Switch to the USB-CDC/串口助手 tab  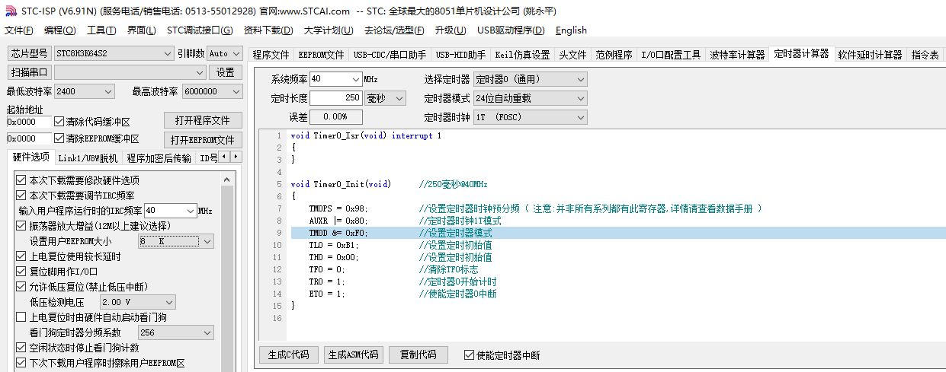click(390, 55)
